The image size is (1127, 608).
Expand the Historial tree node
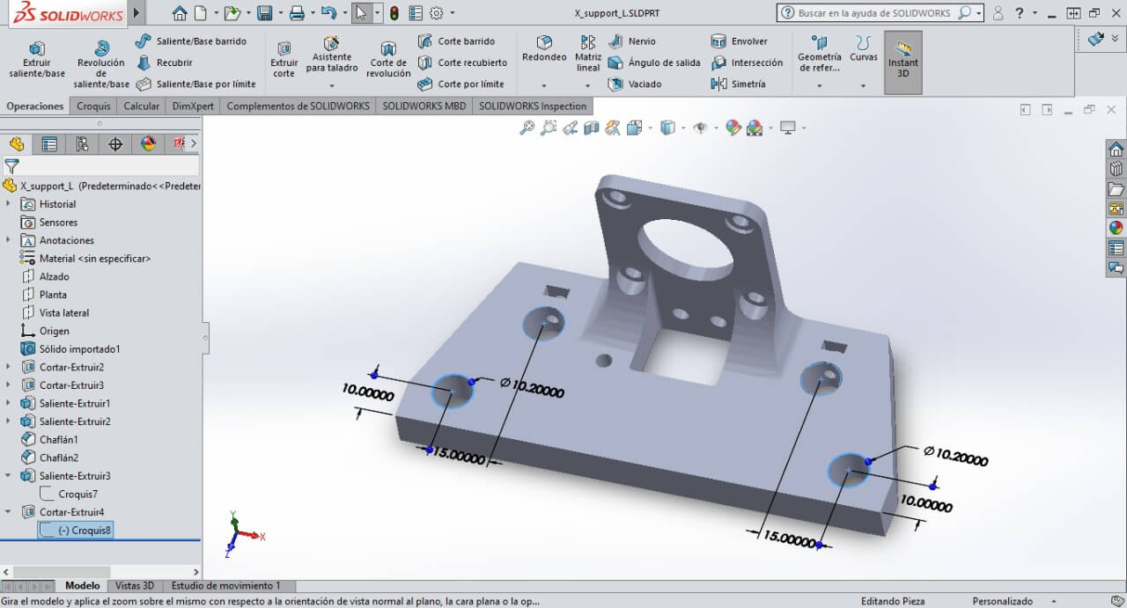point(8,204)
